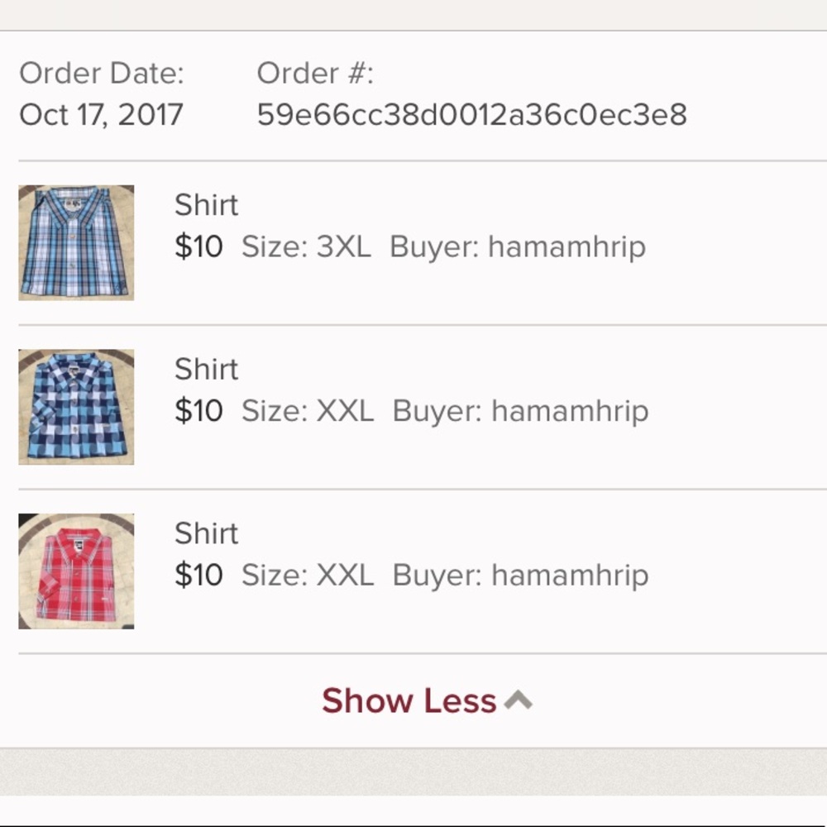Screen dimensions: 827x827
Task: Open the blue plaid 3XL shirt thumbnail
Action: click(75, 242)
